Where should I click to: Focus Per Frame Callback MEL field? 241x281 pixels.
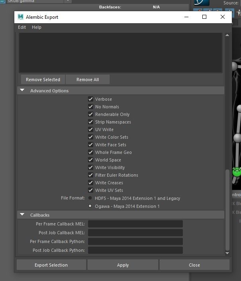click(135, 224)
